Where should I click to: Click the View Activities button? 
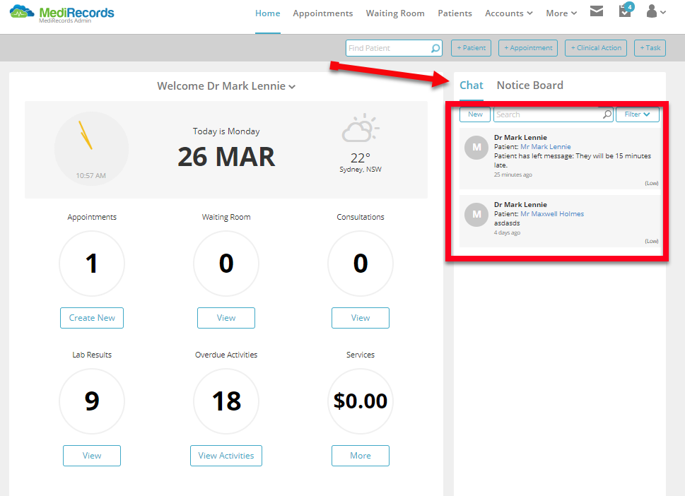[x=226, y=456]
